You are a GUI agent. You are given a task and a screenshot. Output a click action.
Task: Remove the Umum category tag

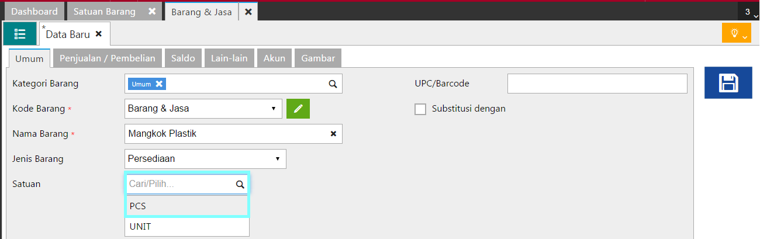pos(158,84)
